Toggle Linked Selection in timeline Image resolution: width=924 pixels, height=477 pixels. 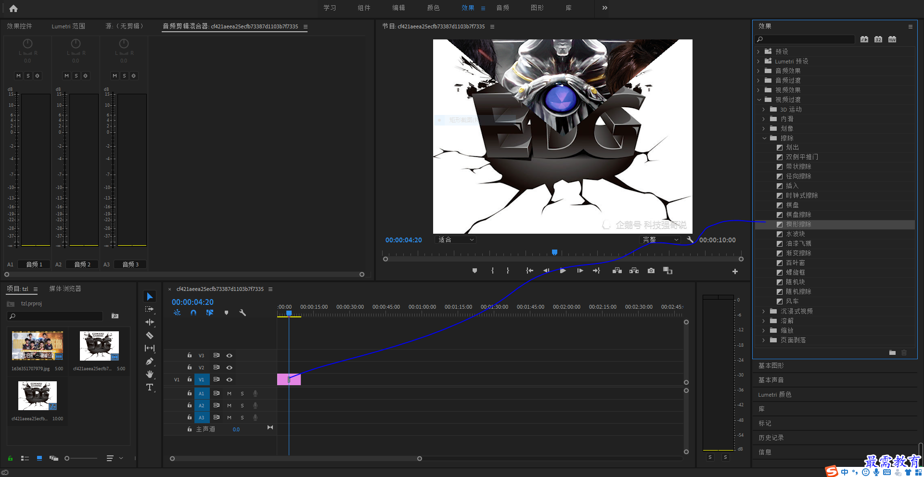pos(210,313)
